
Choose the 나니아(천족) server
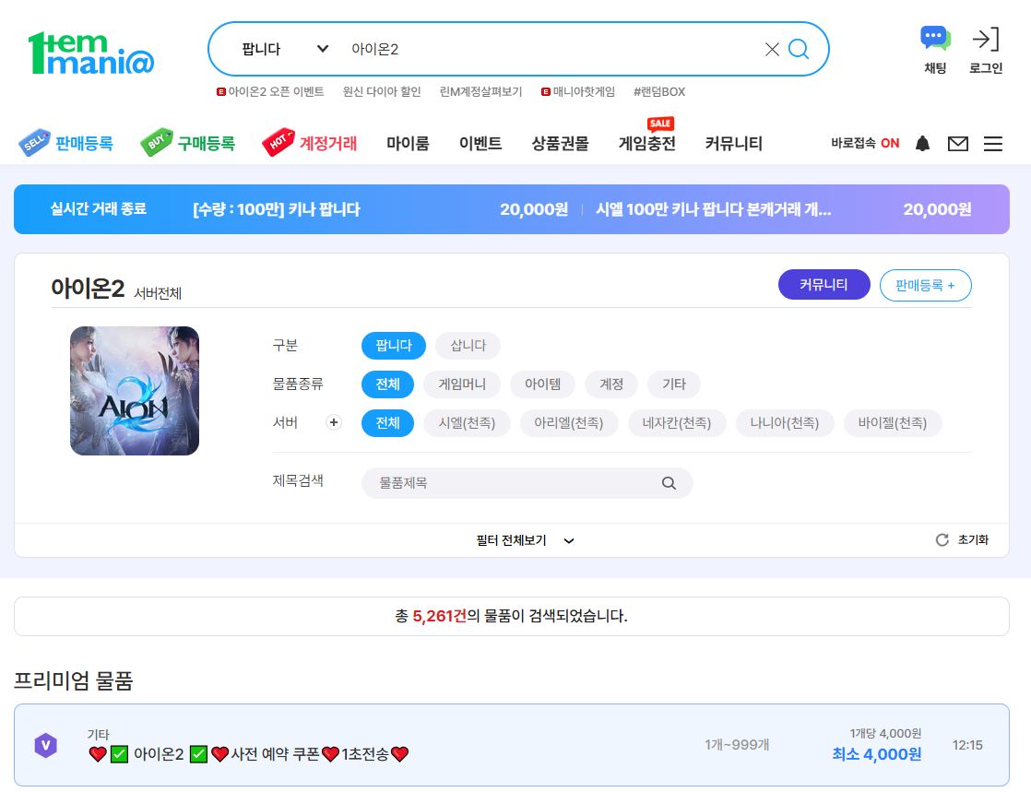785,422
